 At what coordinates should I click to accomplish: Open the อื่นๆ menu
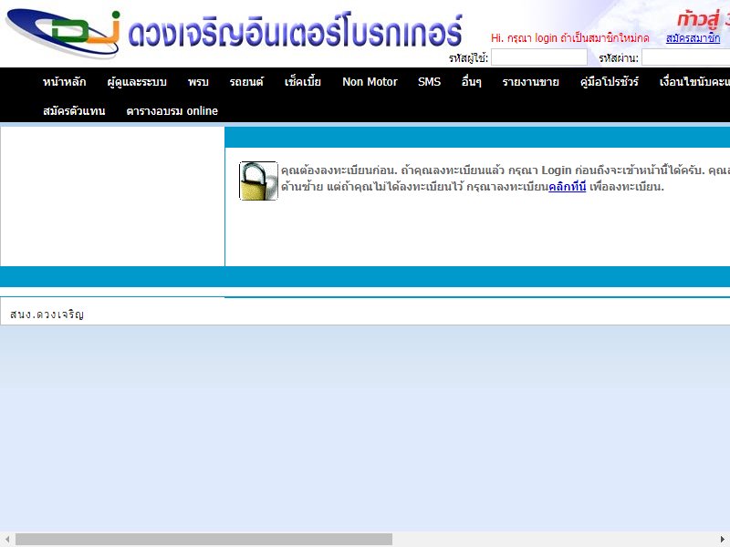pyautogui.click(x=471, y=82)
